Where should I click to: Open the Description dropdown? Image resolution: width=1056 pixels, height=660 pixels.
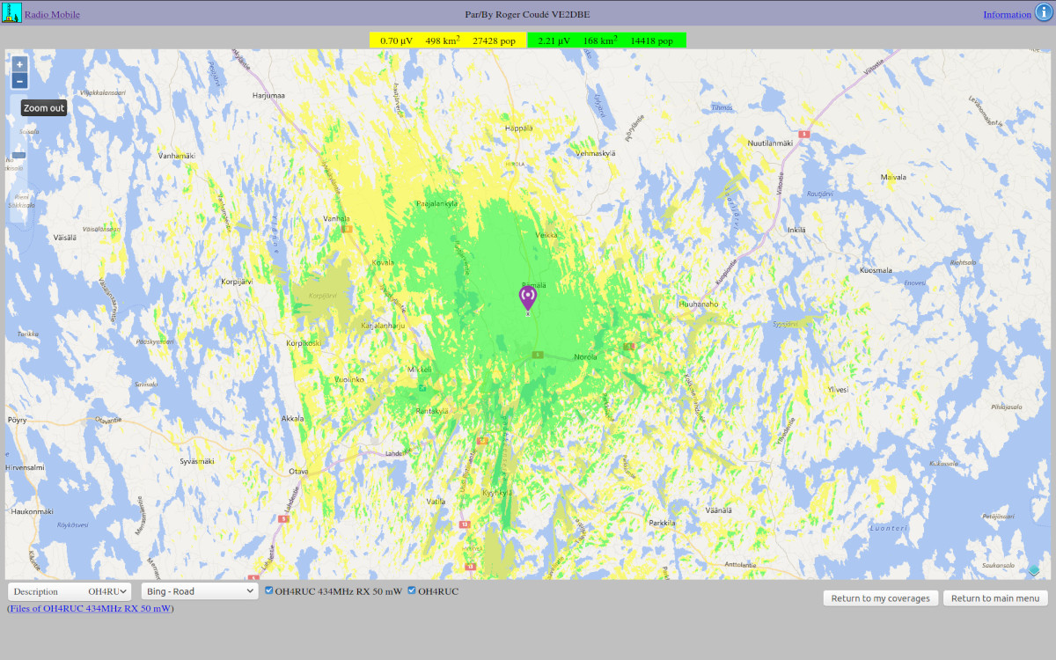[70, 591]
